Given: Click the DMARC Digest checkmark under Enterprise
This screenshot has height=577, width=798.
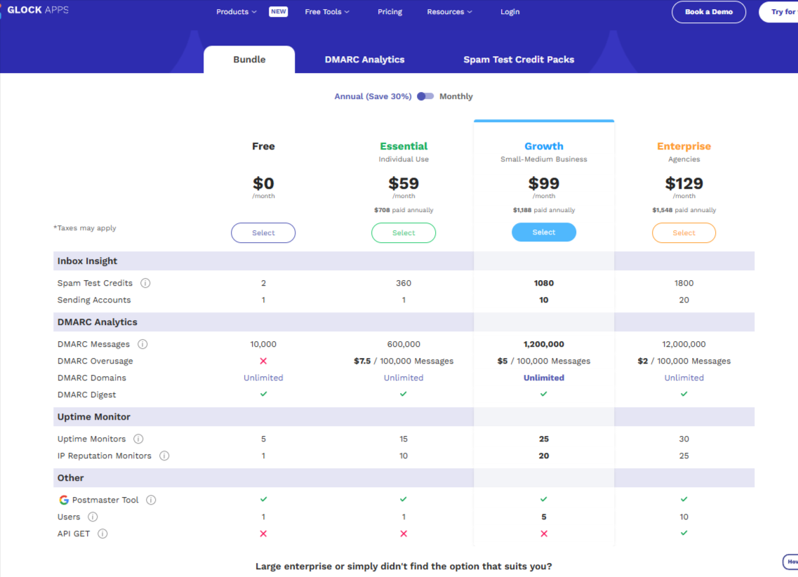Looking at the screenshot, I should (684, 394).
